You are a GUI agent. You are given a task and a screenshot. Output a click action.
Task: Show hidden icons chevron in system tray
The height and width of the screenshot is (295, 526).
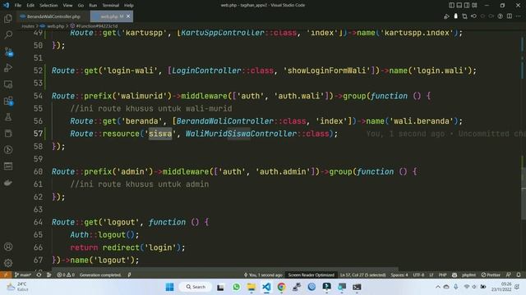(x=438, y=287)
